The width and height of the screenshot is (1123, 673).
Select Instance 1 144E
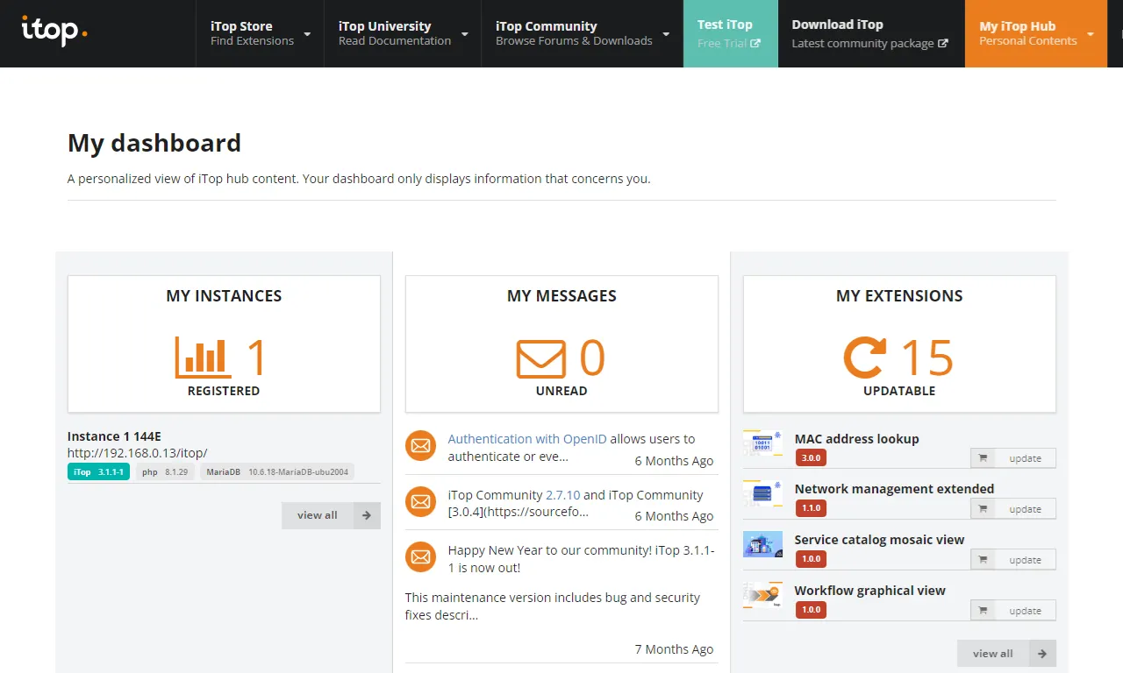coord(114,436)
